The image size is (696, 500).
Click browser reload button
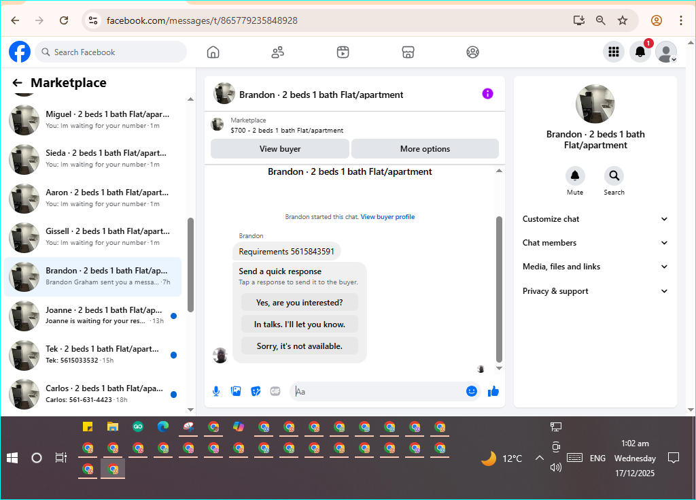coord(64,20)
